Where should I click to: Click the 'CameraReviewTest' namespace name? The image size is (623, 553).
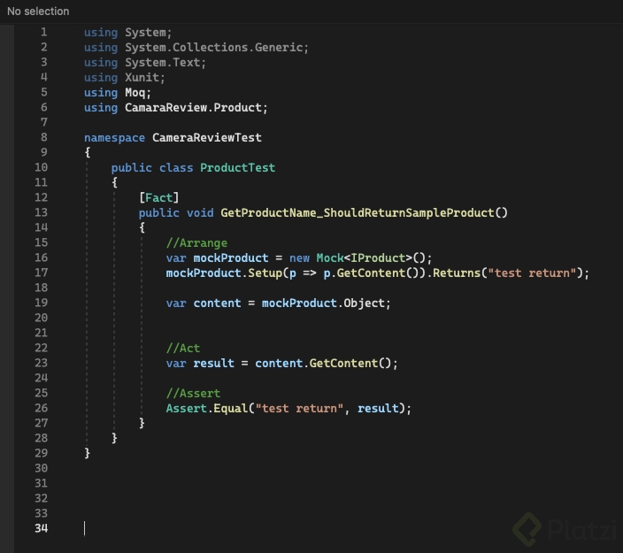206,137
